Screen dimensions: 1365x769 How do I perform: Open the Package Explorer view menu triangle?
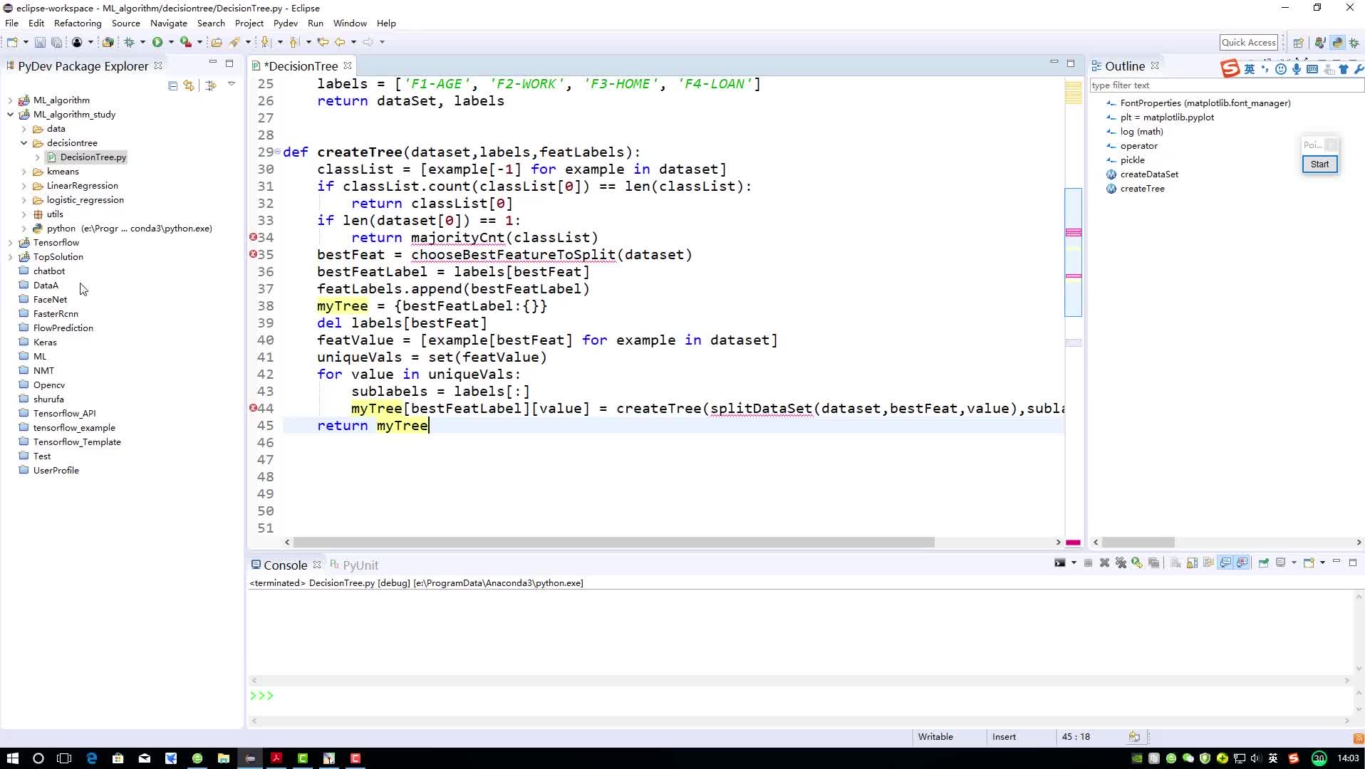click(232, 84)
